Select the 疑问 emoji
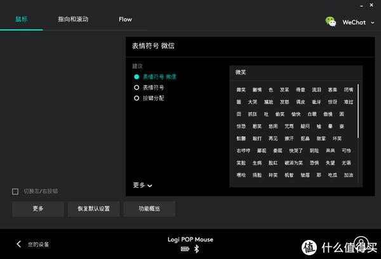Screen dimensions: 381x259 click(x=305, y=126)
